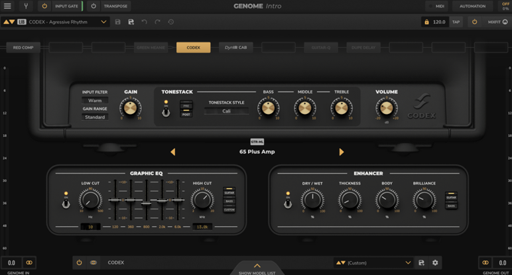Toggle the CODEX module power icon
This screenshot has width=512, height=275.
[79, 262]
